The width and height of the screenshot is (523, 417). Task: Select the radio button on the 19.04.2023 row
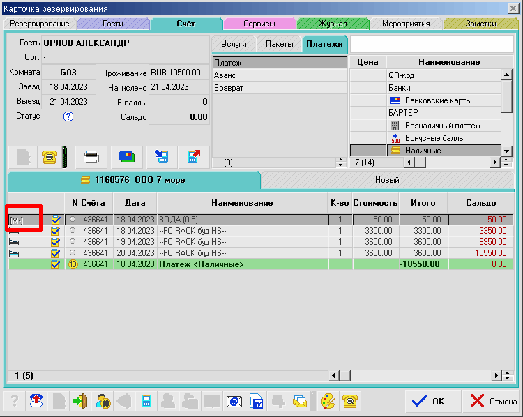(73, 242)
